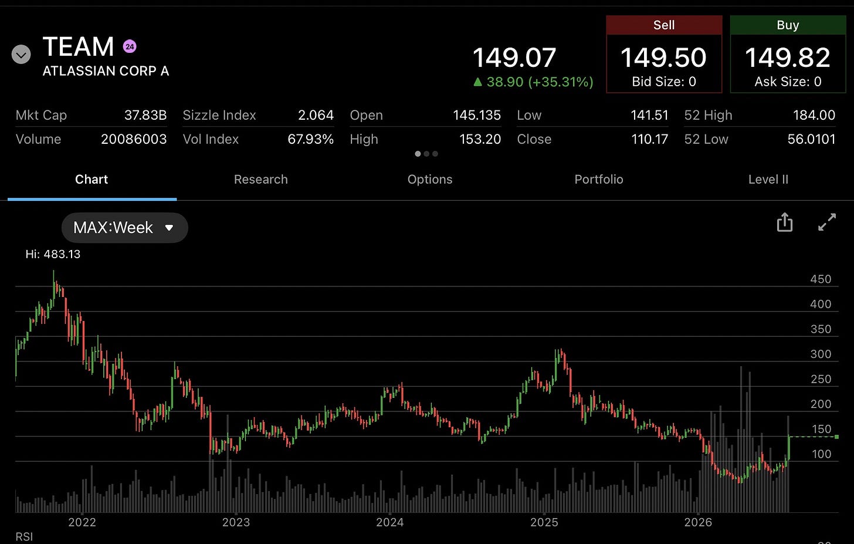
Task: Click the 450 price axis label
Action: [x=821, y=279]
